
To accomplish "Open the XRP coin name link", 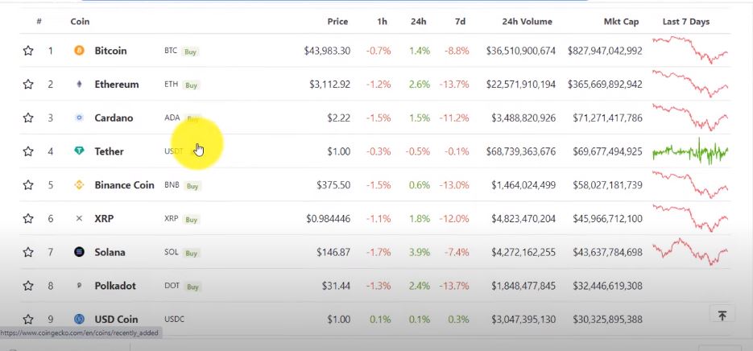I will (104, 218).
